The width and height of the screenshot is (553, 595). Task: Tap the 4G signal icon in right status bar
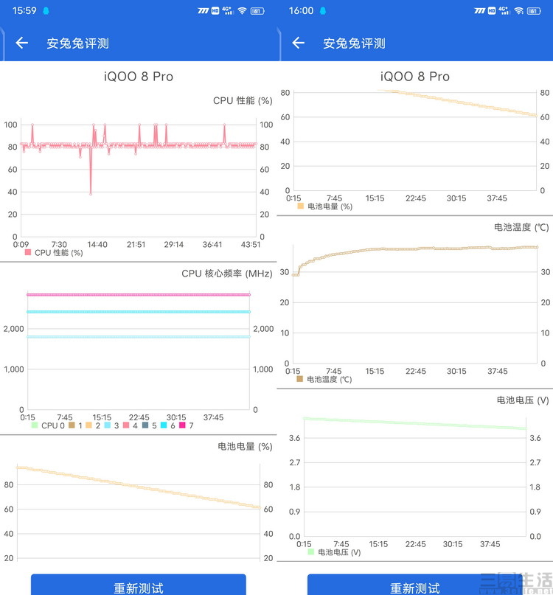pyautogui.click(x=504, y=10)
